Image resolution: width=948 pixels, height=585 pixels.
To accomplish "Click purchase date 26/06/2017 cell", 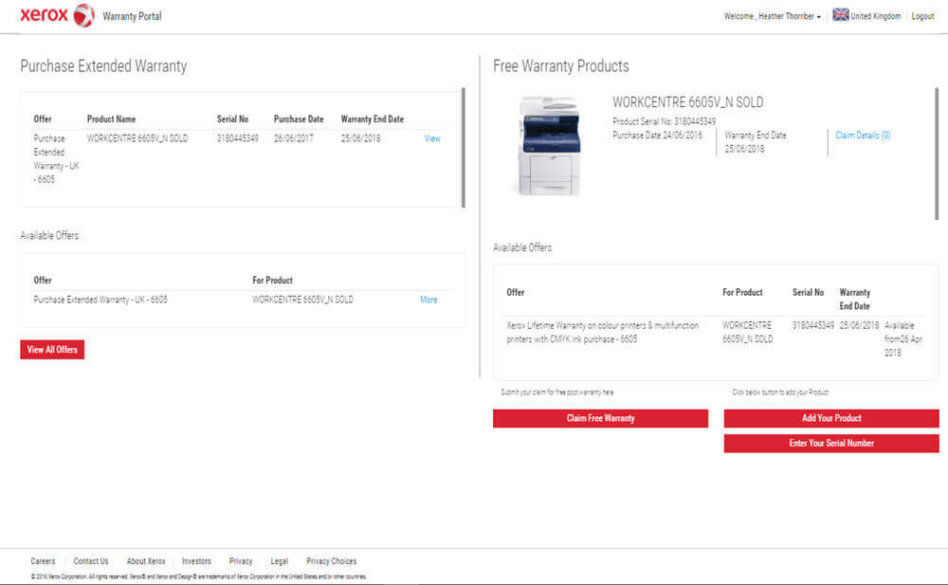I will click(x=294, y=138).
